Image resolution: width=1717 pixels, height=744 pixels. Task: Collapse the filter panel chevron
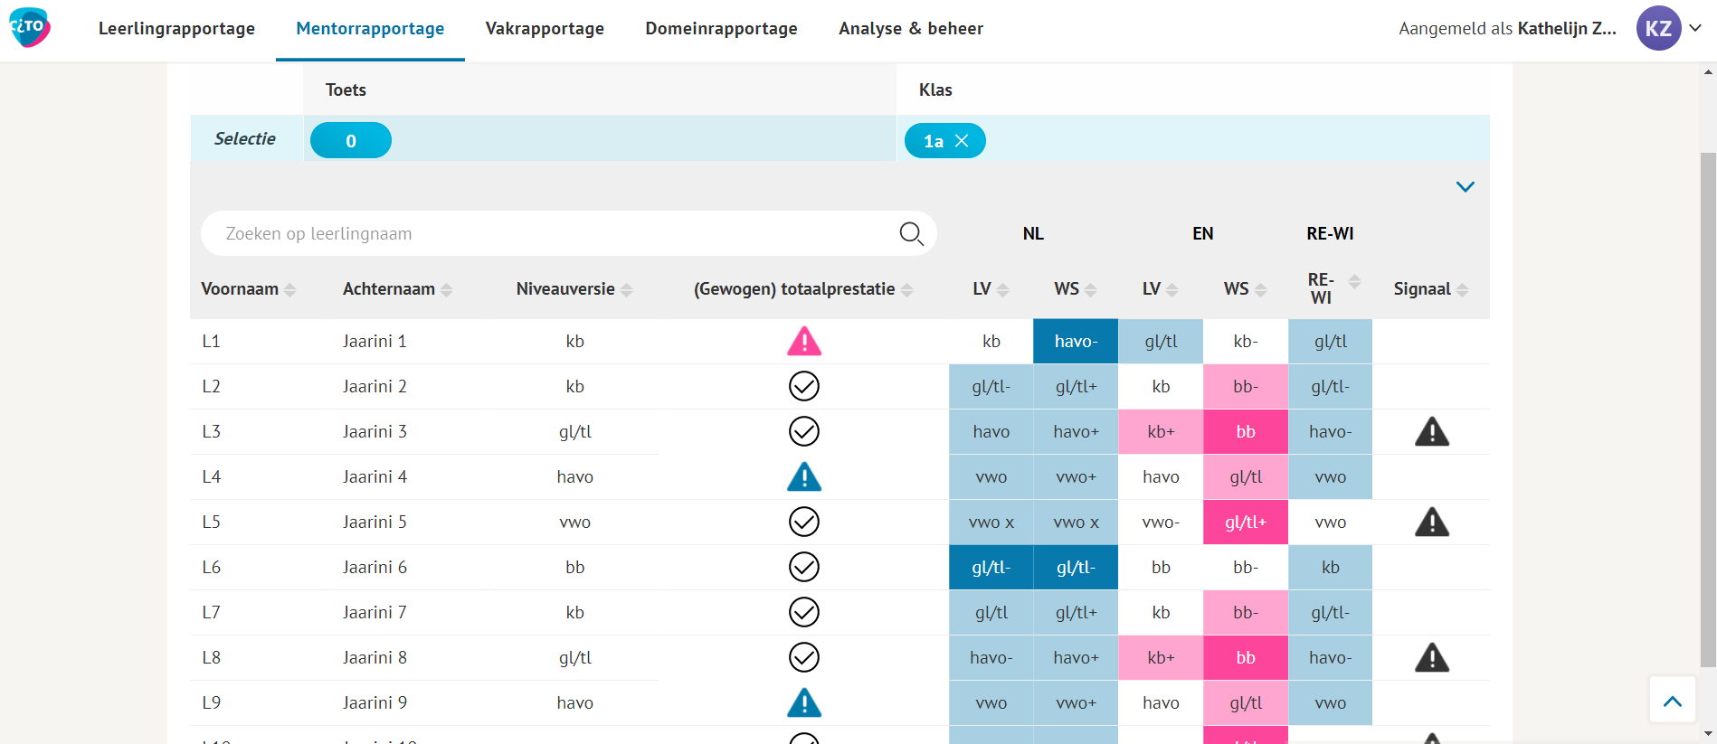[x=1466, y=187]
